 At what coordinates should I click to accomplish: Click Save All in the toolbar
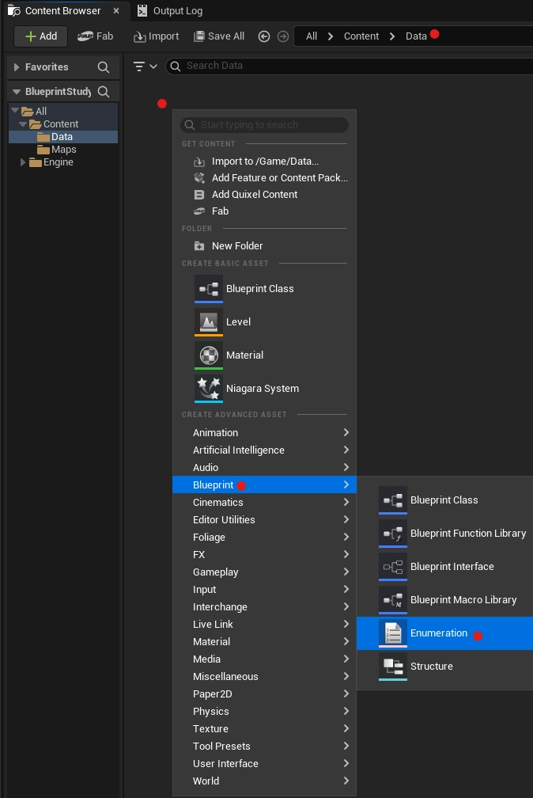[x=219, y=36]
